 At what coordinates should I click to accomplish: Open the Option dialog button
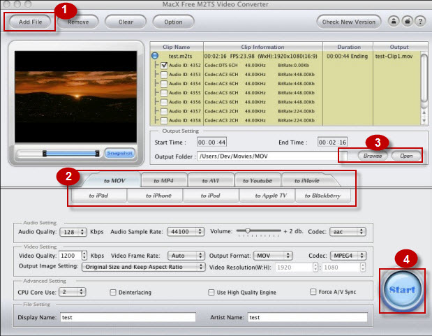(173, 22)
